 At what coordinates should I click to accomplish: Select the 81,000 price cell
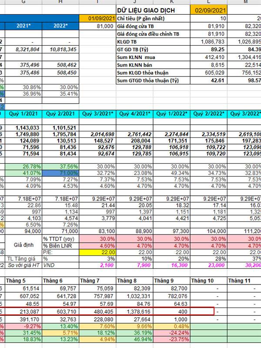pyautogui.click(x=97, y=26)
